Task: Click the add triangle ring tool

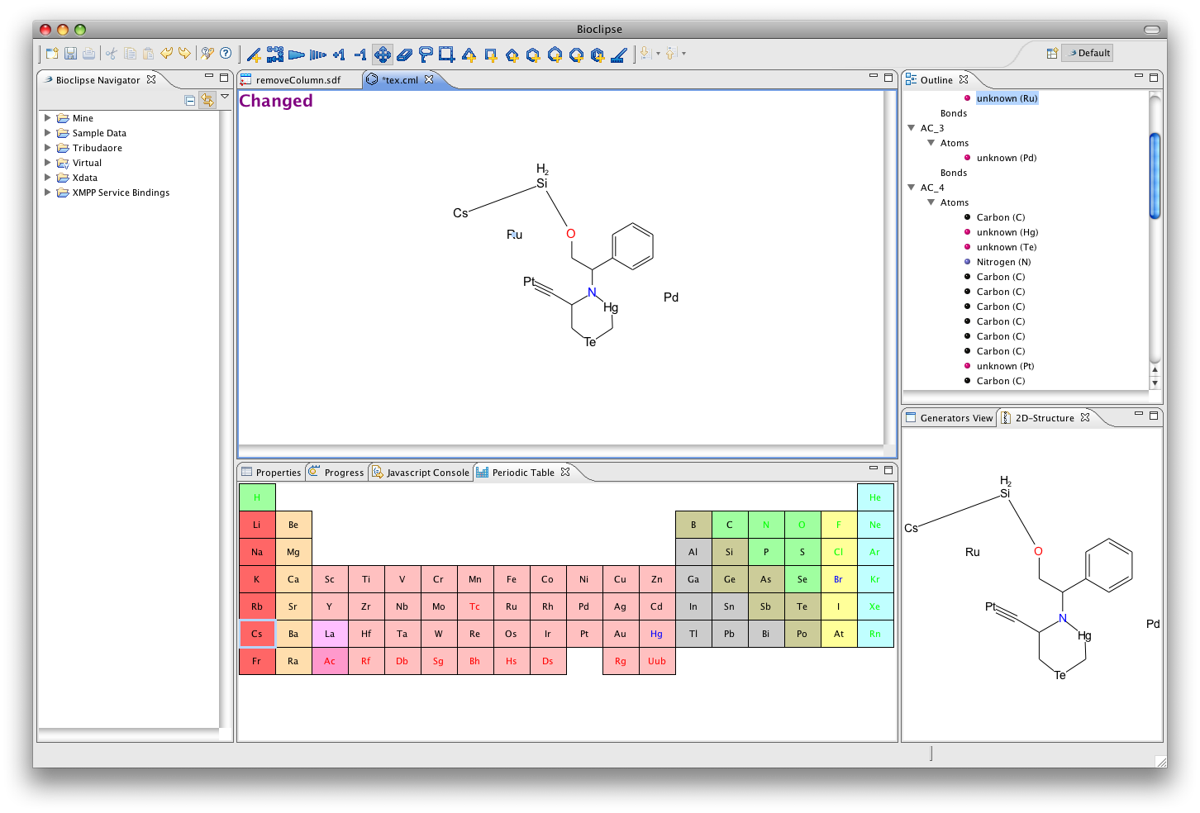Action: (469, 55)
